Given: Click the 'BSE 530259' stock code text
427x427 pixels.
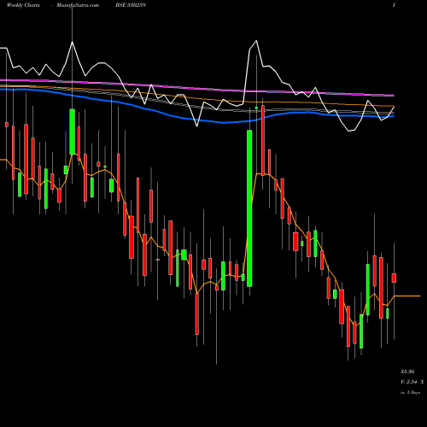Looking at the screenshot, I should coord(131,5).
